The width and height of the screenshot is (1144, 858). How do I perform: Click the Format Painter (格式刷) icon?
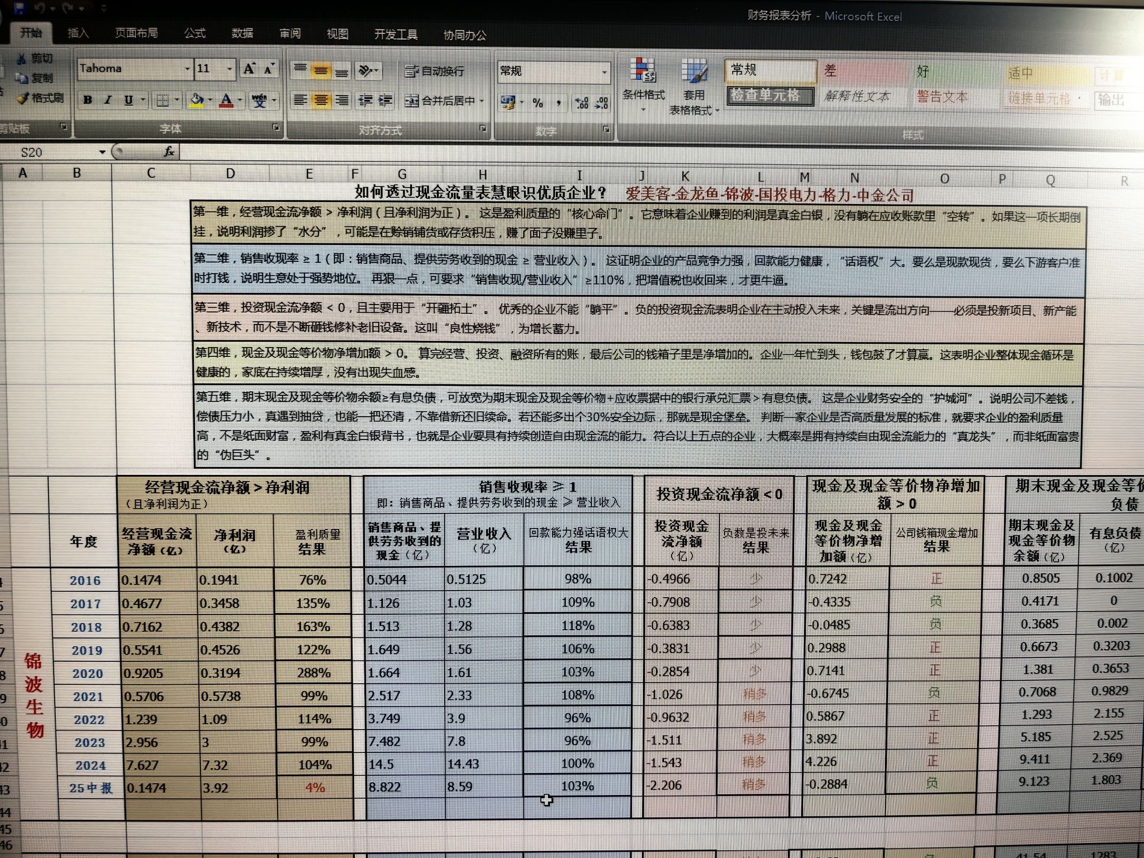[x=23, y=99]
